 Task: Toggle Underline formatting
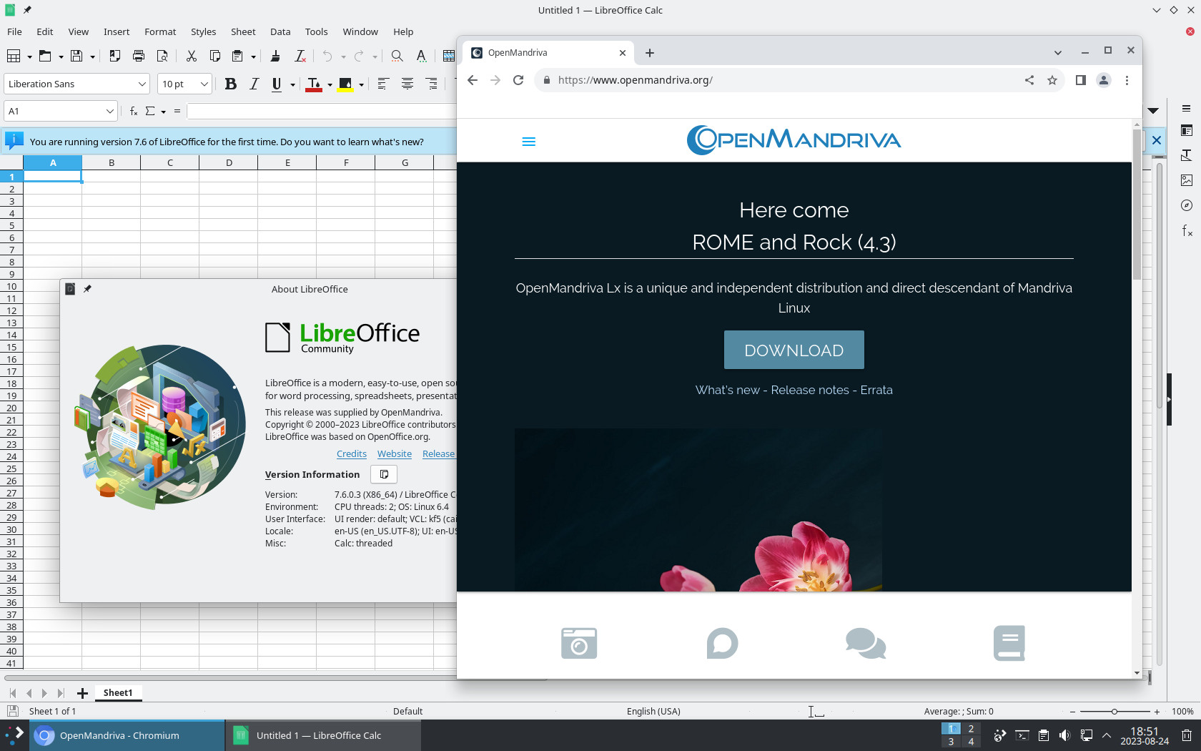tap(277, 84)
